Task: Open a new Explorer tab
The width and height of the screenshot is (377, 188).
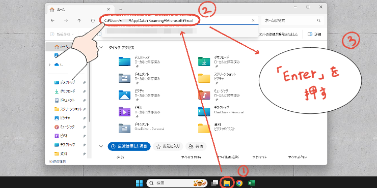Action: 121,10
